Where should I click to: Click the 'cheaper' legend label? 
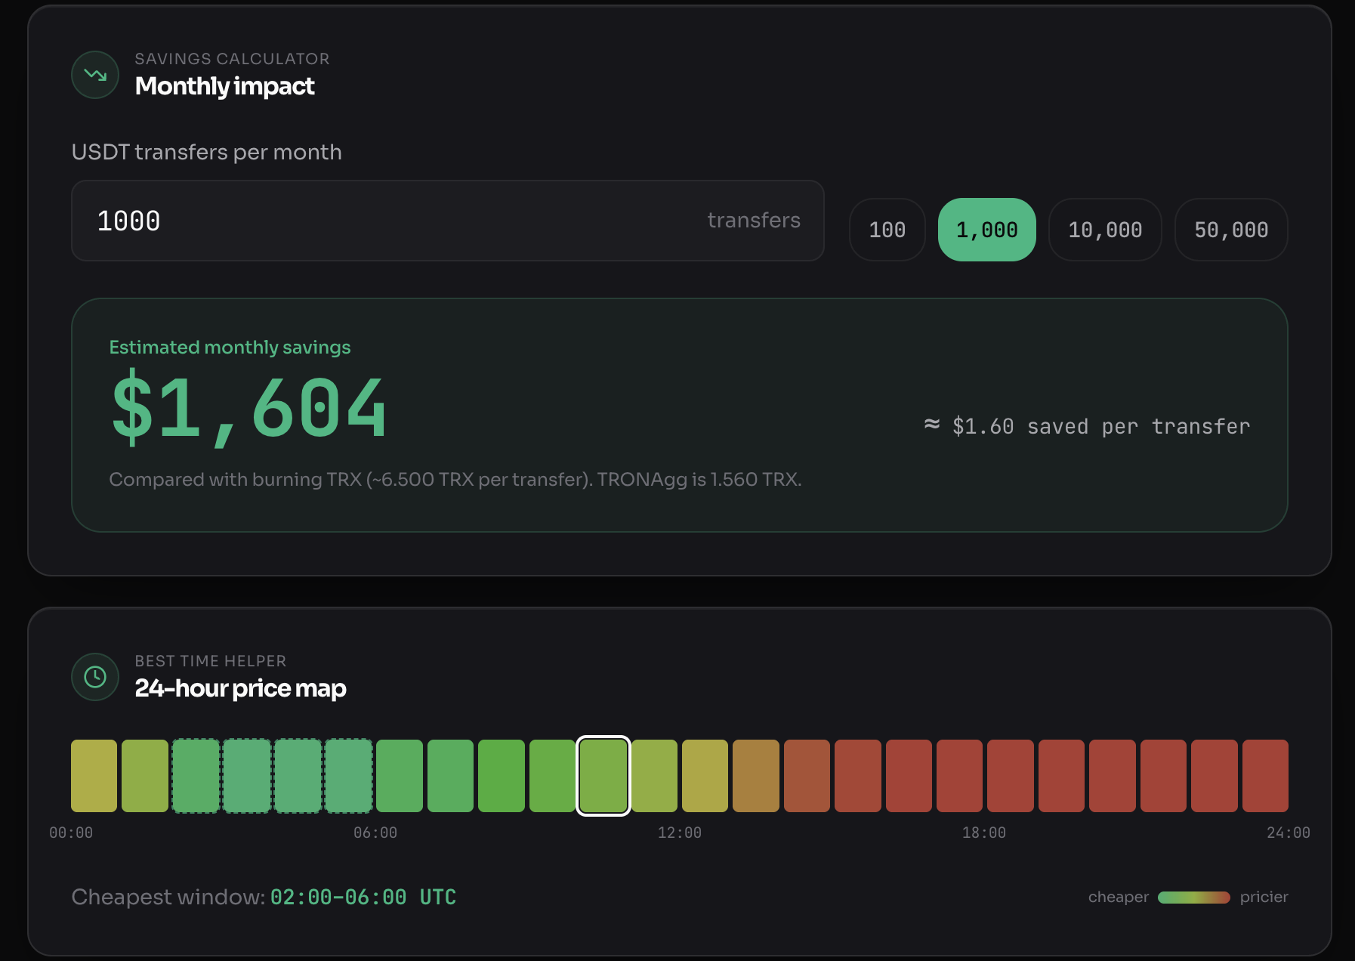tap(1119, 898)
